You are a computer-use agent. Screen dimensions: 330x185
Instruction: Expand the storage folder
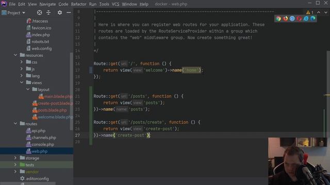click(15, 158)
